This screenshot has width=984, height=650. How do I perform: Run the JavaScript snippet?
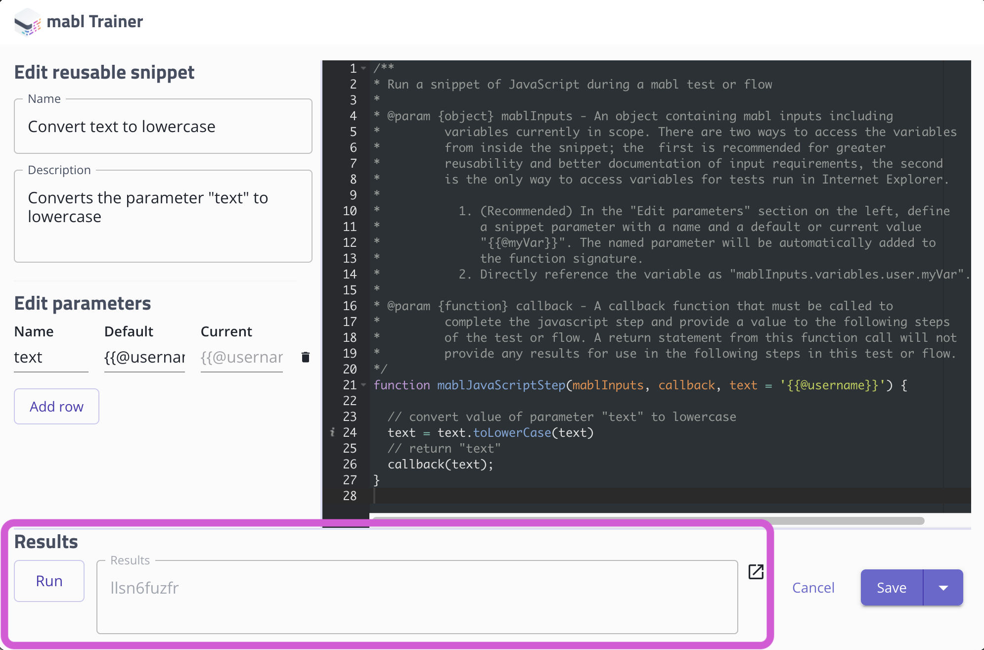[49, 581]
